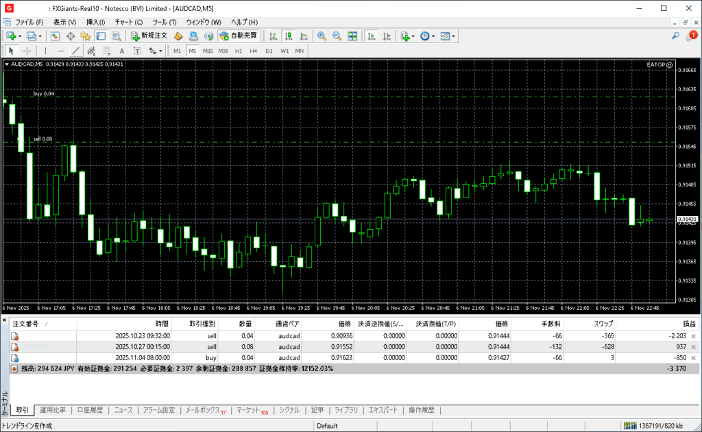702x432 pixels.
Task: Sort orders by 損益 column header
Action: 689,324
